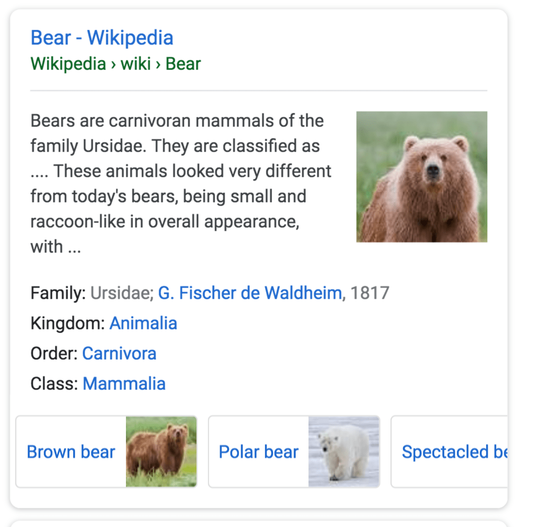Click the snippet paragraph about carnivoran mammals
Image resolution: width=537 pixels, height=527 pixels.
pyautogui.click(x=181, y=183)
